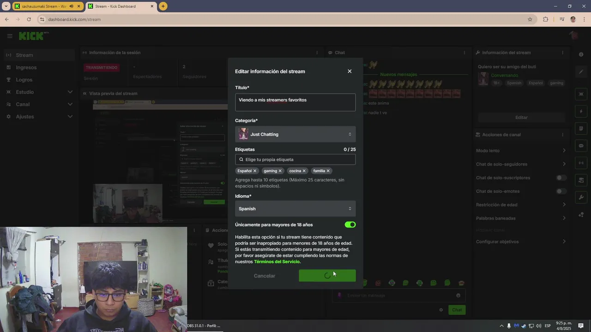Click the wrench icon in right sidebar

point(581,197)
